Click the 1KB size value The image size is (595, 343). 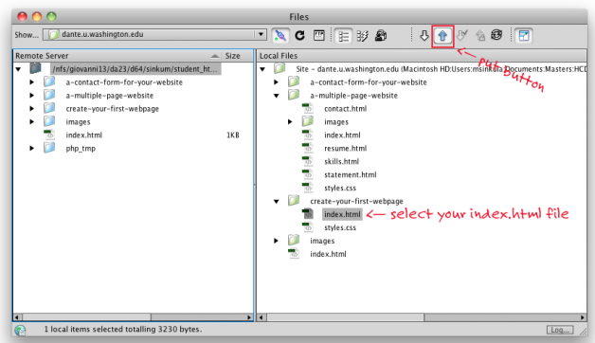pyautogui.click(x=233, y=135)
